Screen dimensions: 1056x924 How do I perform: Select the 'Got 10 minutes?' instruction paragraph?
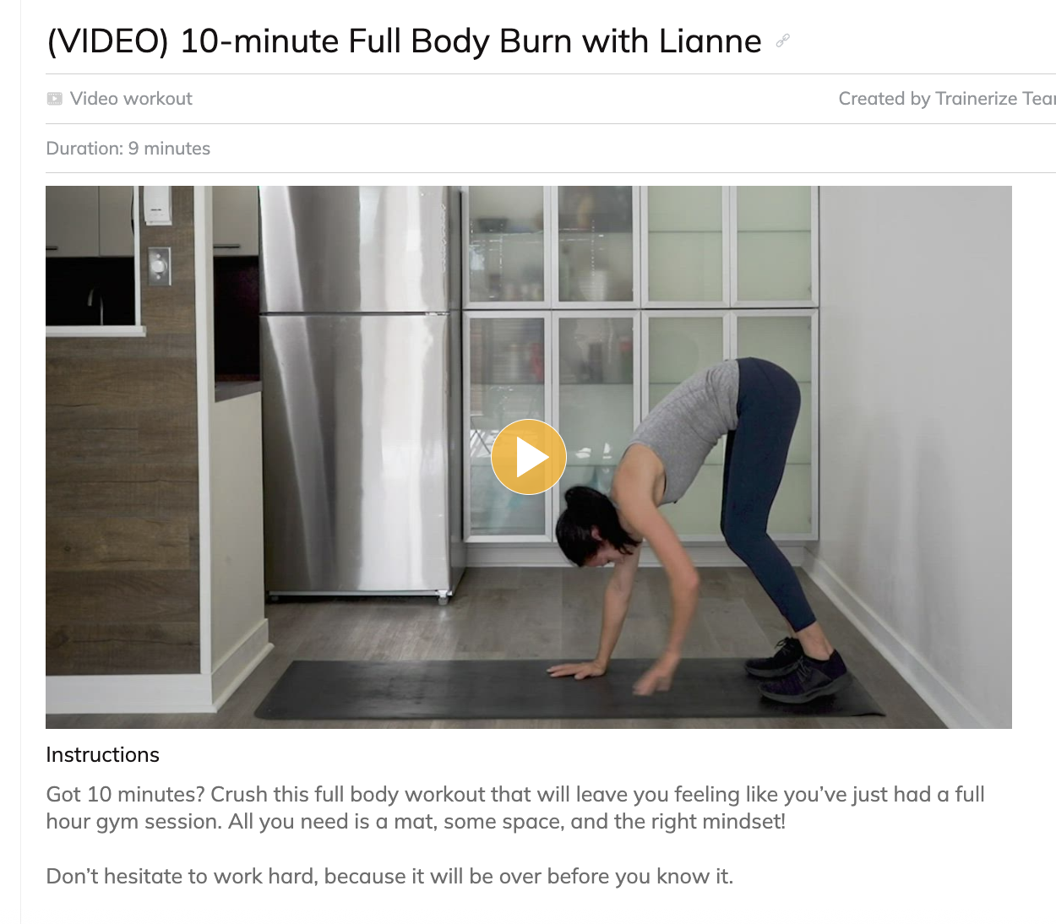click(x=515, y=808)
